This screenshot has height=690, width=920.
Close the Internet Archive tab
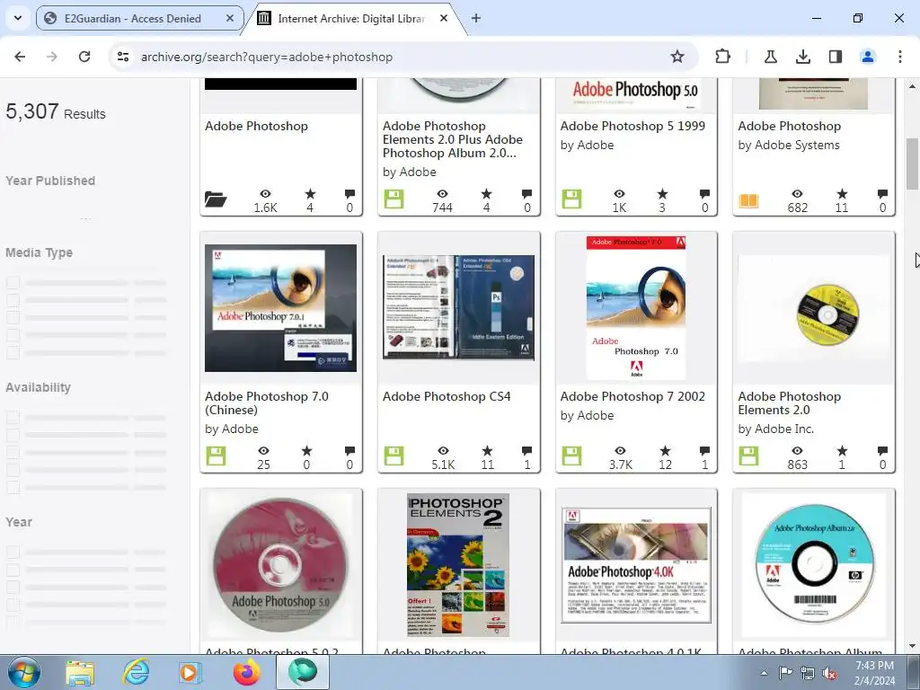444,18
